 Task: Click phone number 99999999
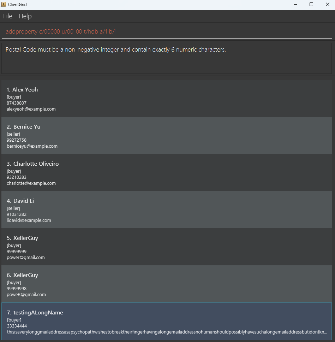click(x=17, y=251)
